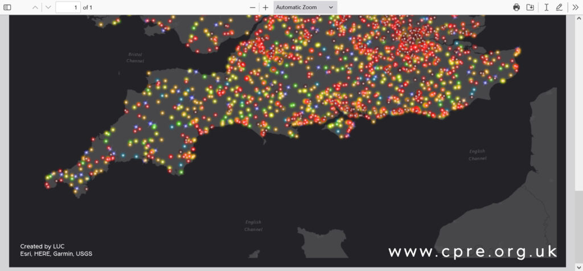Click the www.cpre.org.uk web address
This screenshot has height=271, width=583.
[473, 251]
